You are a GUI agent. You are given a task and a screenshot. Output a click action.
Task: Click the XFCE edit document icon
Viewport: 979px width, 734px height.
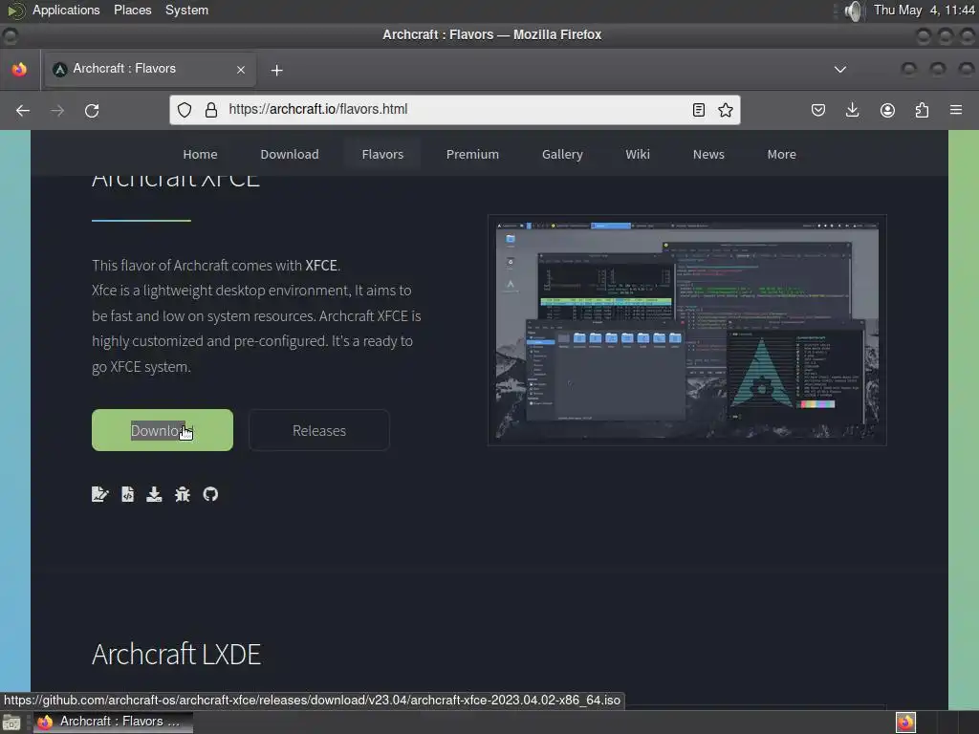point(99,494)
